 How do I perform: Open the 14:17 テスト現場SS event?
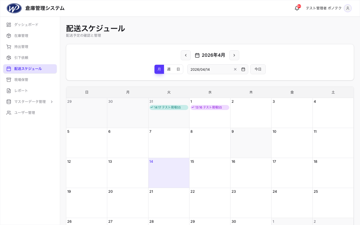pos(169,107)
